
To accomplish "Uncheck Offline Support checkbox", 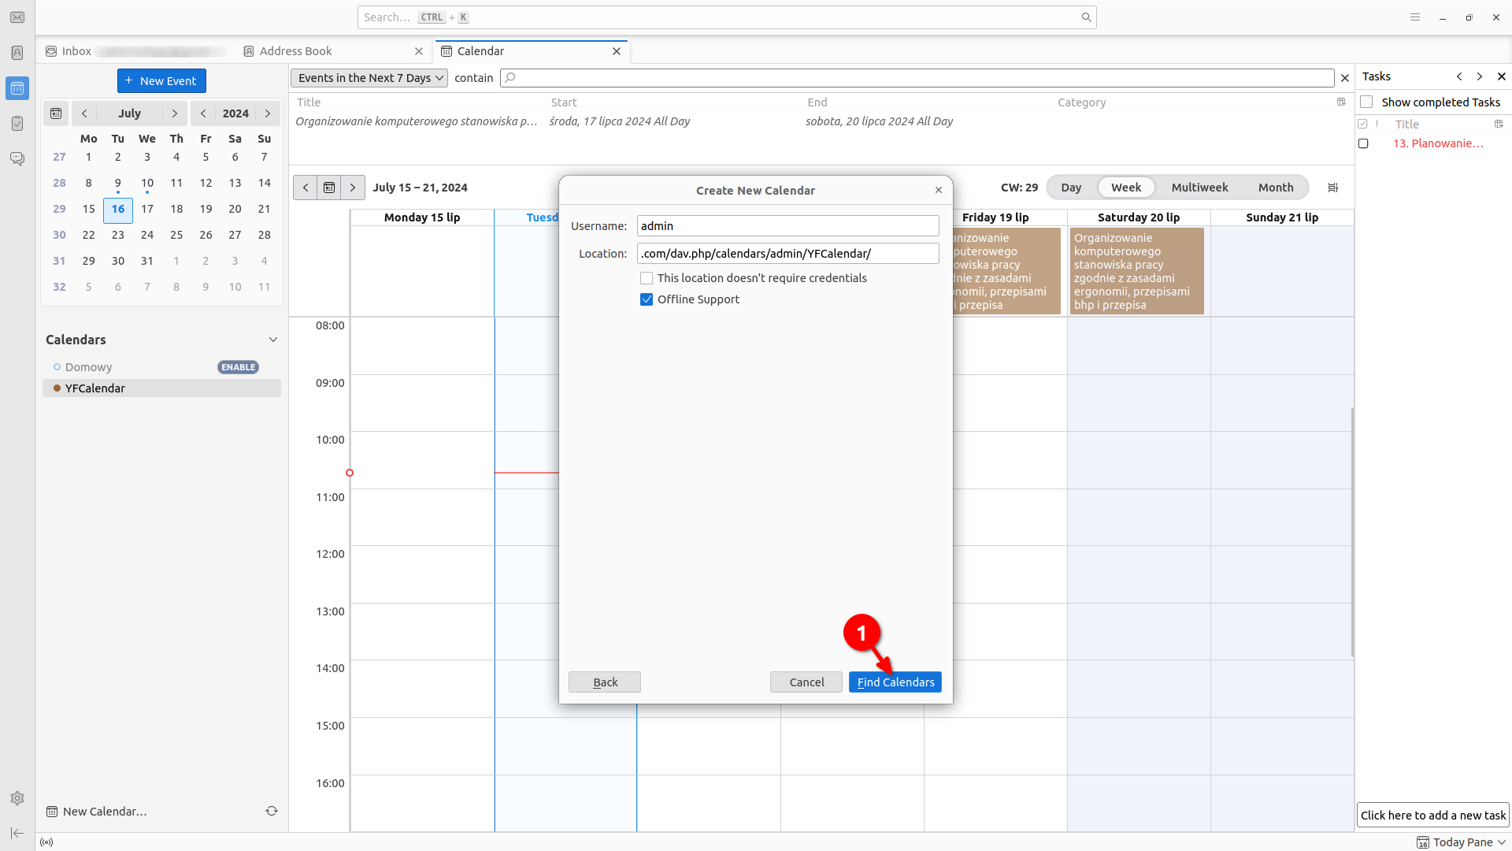I will click(x=647, y=299).
